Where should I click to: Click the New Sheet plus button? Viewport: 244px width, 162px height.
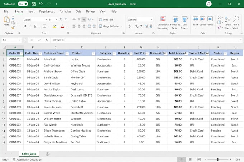[48, 154]
